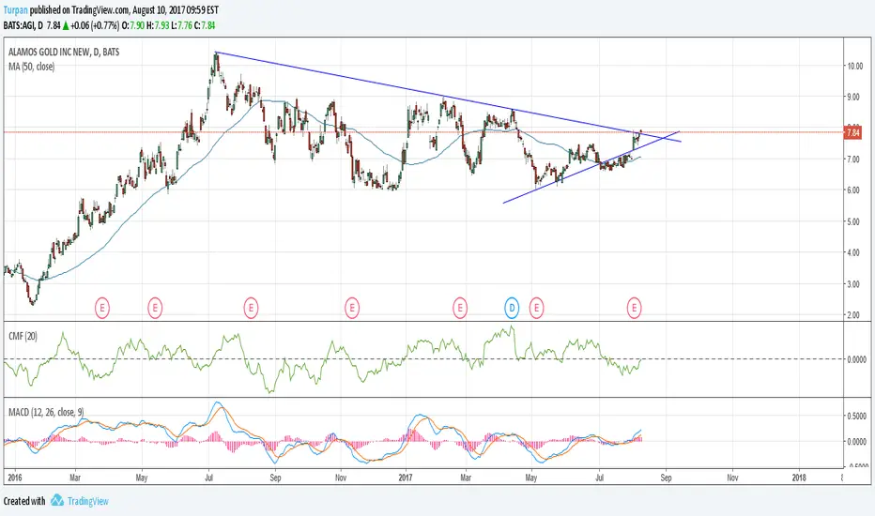The width and height of the screenshot is (875, 516).
Task: Click the E earnings marker above May 2016
Action: coord(155,308)
